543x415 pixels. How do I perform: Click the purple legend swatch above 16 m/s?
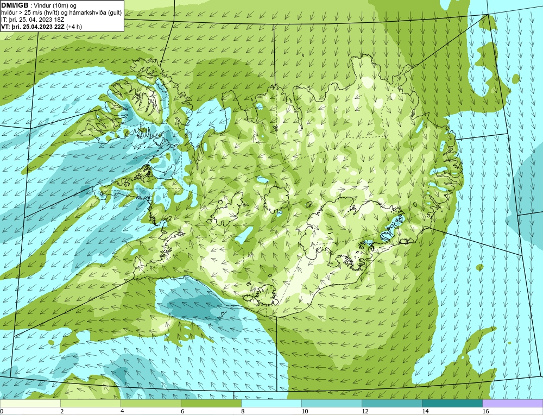pyautogui.click(x=513, y=403)
